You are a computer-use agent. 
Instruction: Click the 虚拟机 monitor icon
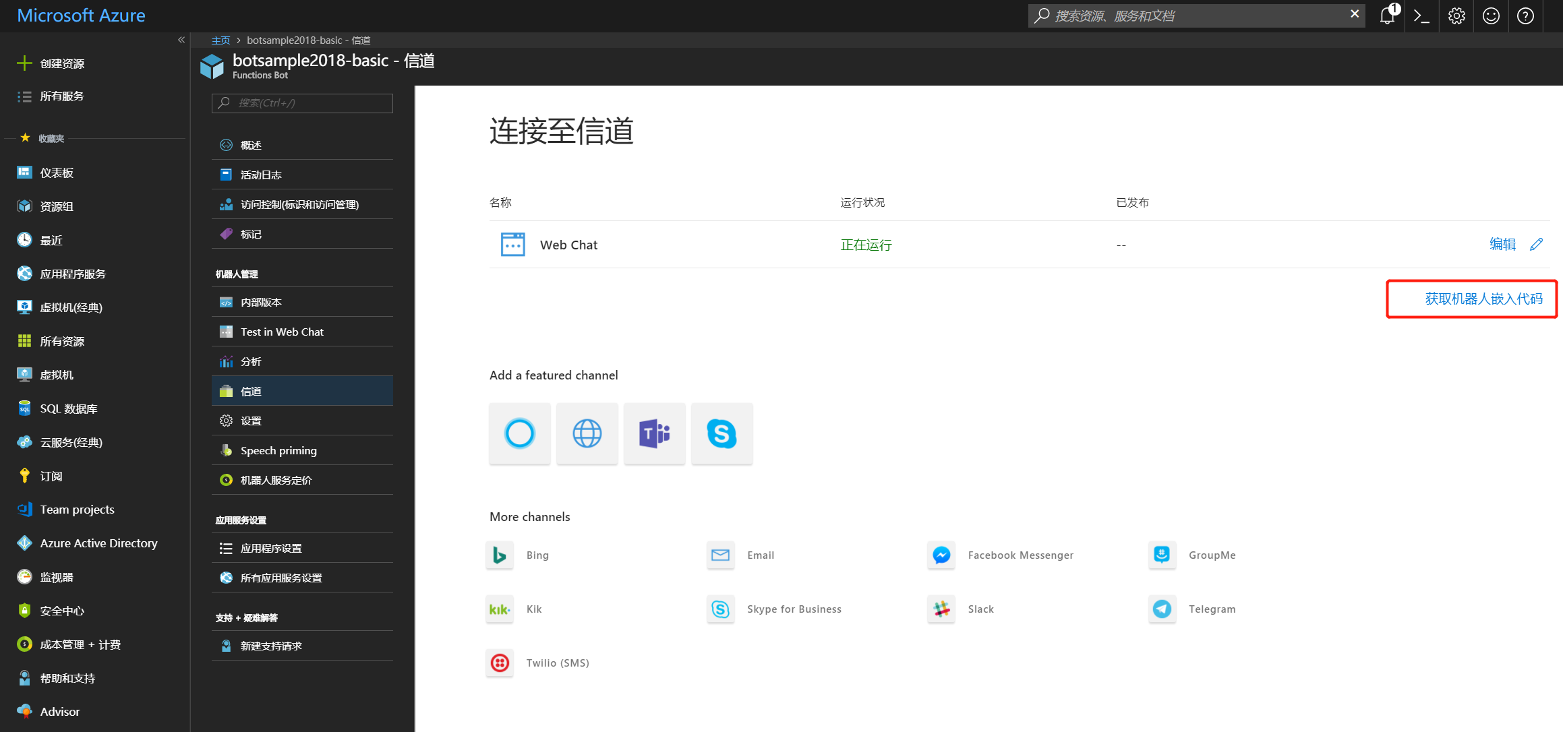(24, 375)
